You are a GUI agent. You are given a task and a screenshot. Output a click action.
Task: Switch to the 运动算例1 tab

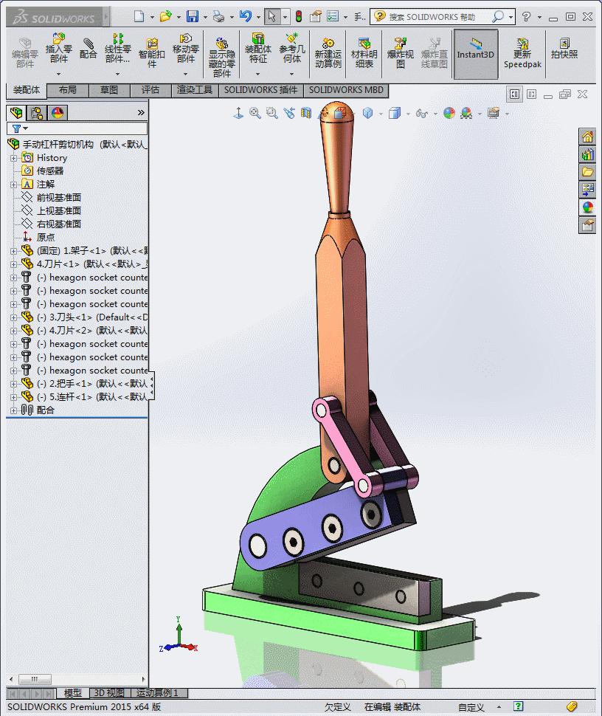coord(158,692)
